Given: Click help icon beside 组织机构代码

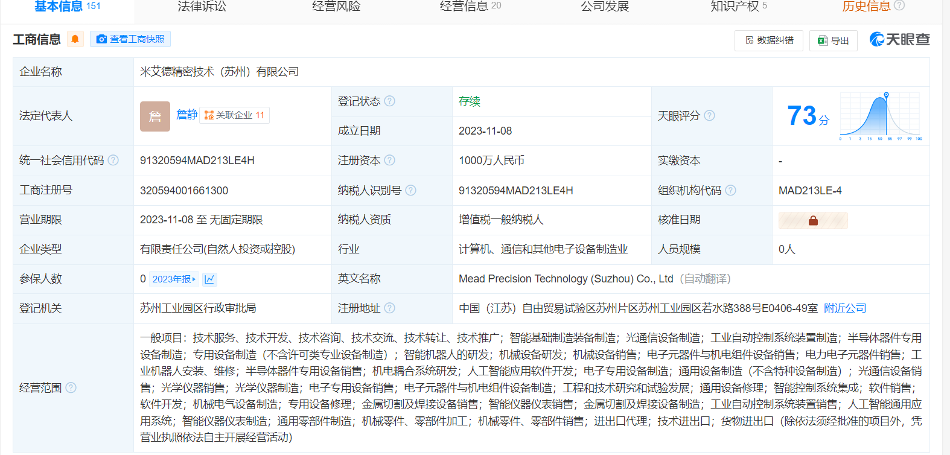Looking at the screenshot, I should (x=731, y=190).
